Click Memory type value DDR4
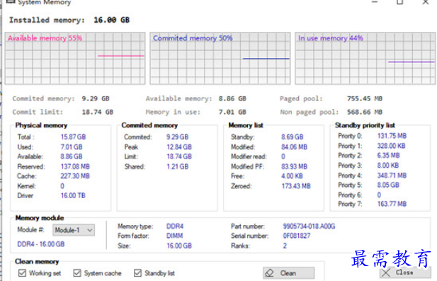The width and height of the screenshot is (437, 281). pos(175,226)
